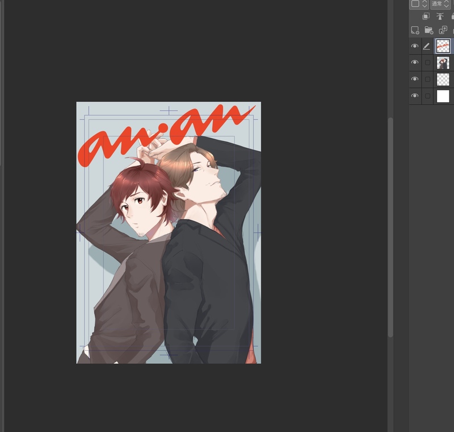Click the transfer to lower layer icon
The image size is (454, 432).
click(x=443, y=30)
